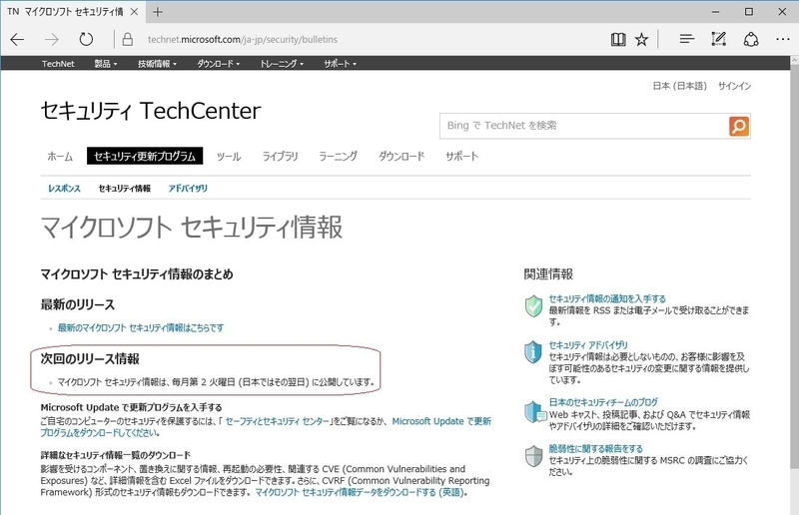
Task: Expand the 製品 dropdown menu
Action: pyautogui.click(x=106, y=64)
